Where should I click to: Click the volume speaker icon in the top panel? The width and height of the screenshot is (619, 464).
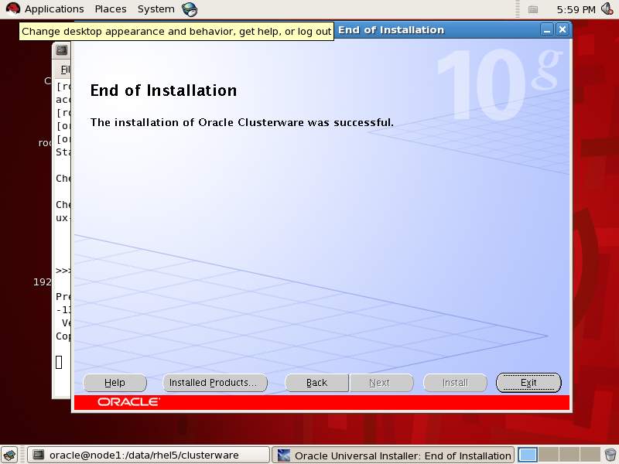click(x=607, y=9)
